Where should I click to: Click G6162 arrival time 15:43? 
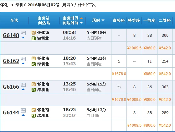tap(69, 64)
